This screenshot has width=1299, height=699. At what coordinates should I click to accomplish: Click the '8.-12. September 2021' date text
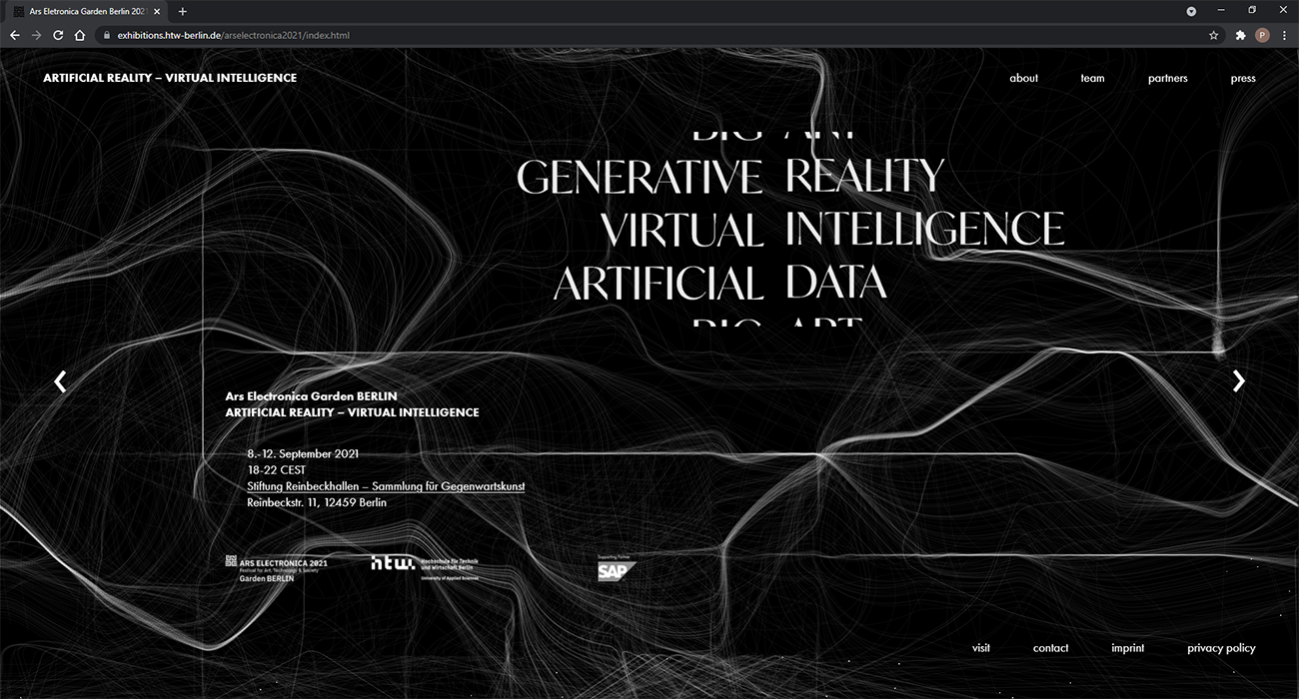[x=303, y=454]
